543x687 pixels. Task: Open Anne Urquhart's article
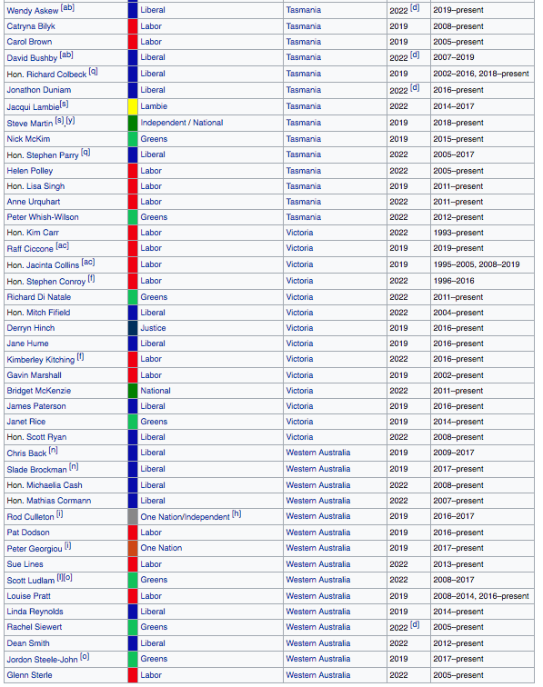coord(34,202)
